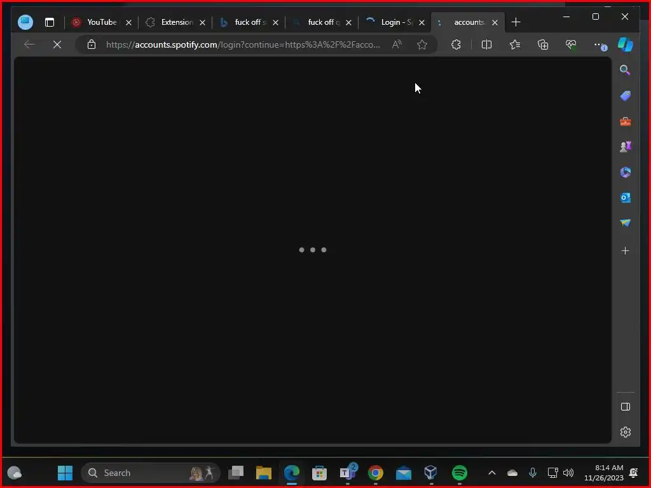The height and width of the screenshot is (488, 651).
Task: Close the Login - Spotify tab
Action: [422, 22]
